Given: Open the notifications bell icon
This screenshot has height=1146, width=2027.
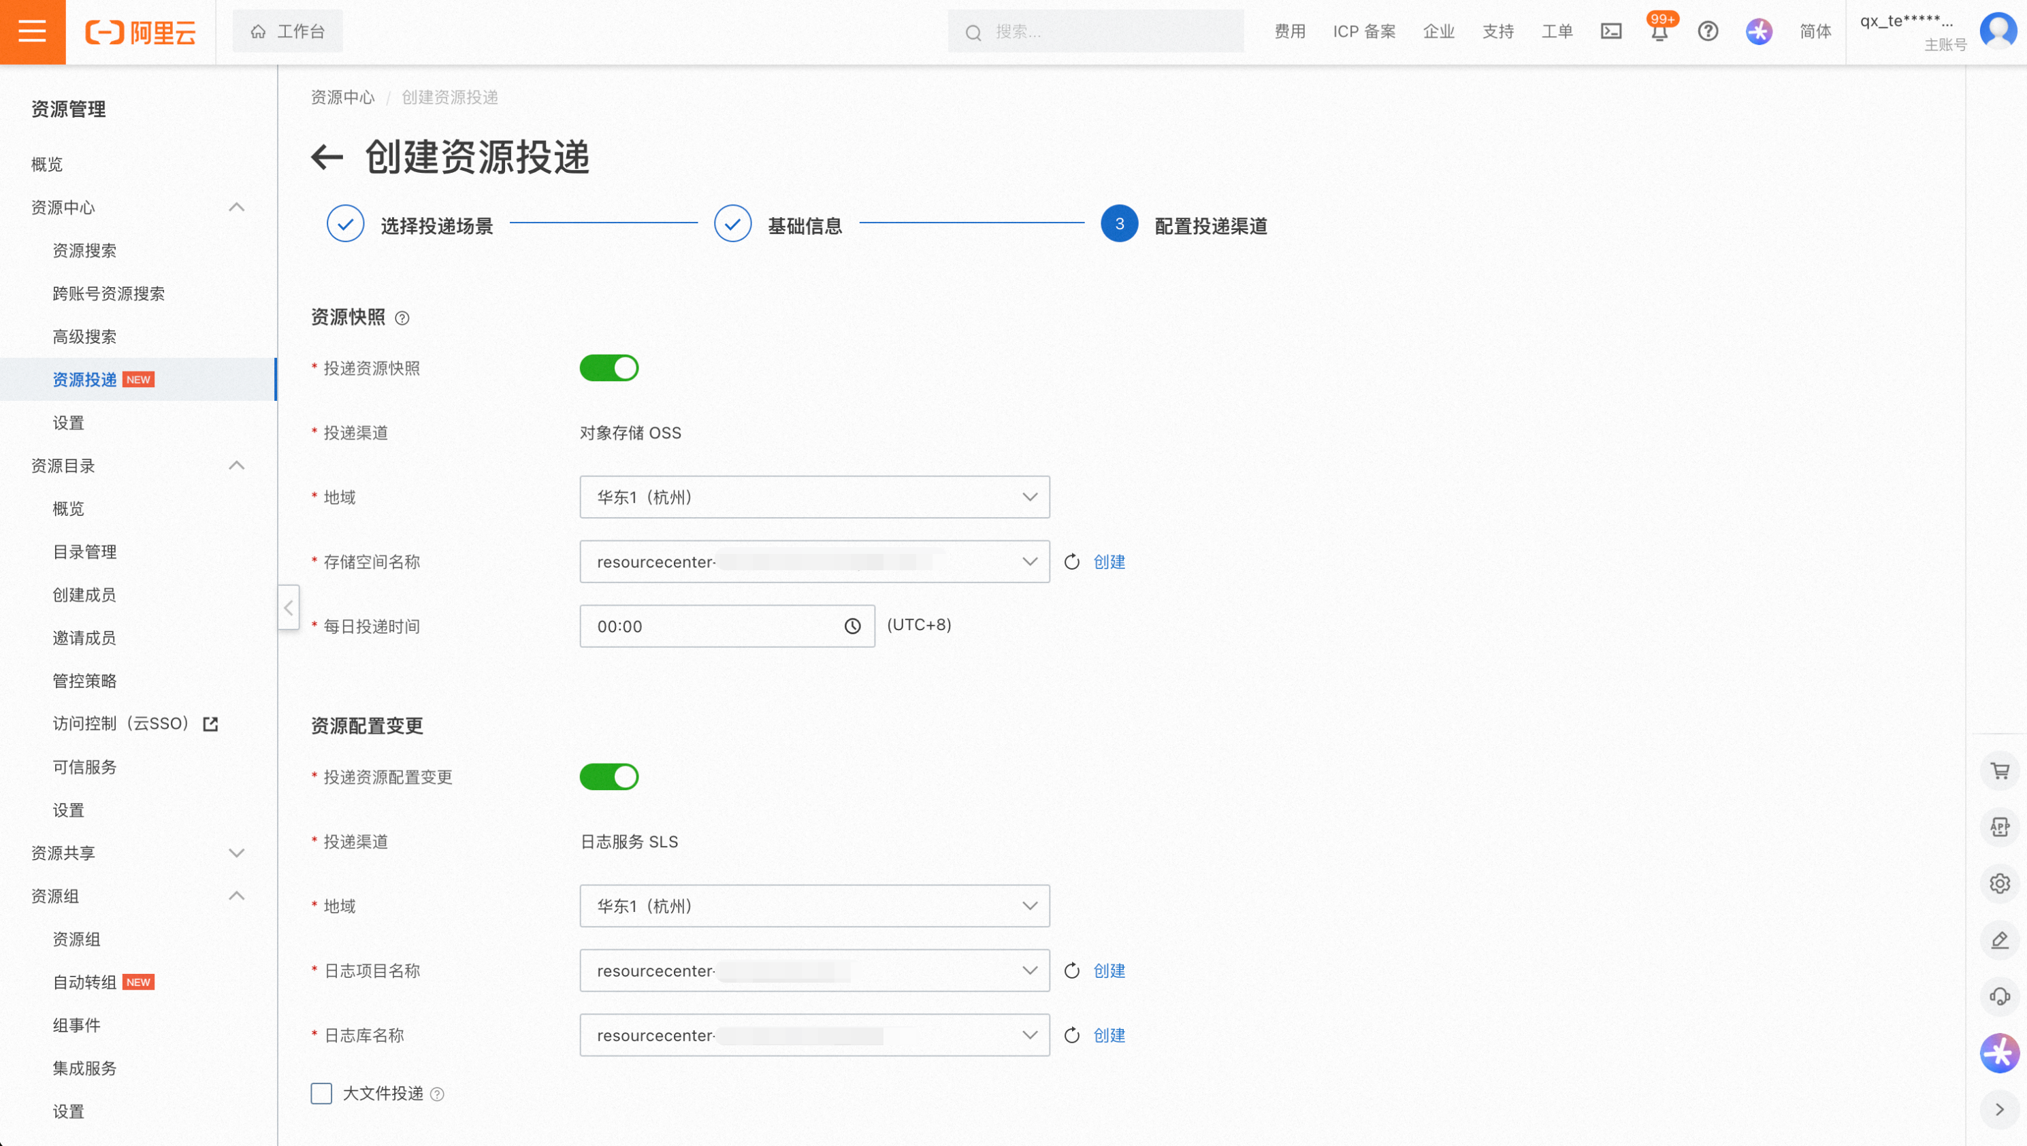Looking at the screenshot, I should pos(1659,33).
